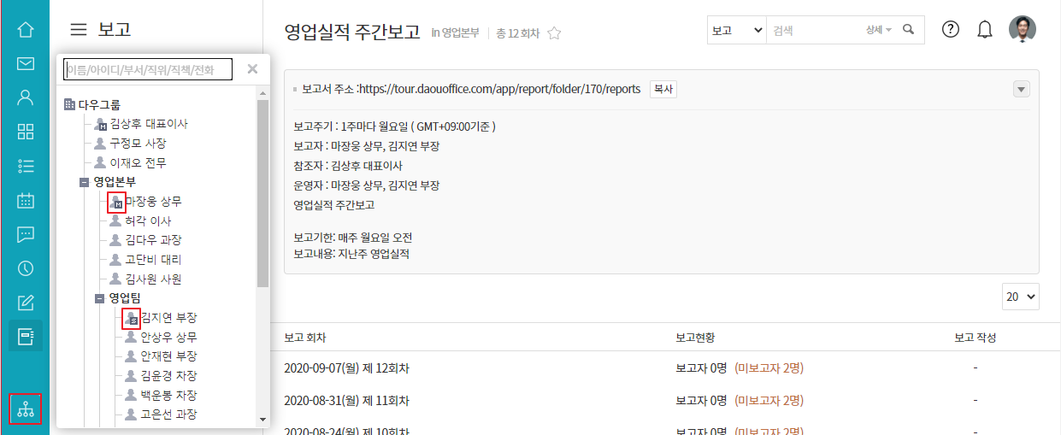Close the organization chart popup
The width and height of the screenshot is (1061, 435).
tap(252, 69)
